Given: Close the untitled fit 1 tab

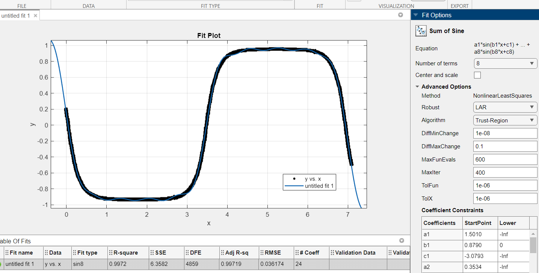Looking at the screenshot, I should [35, 15].
